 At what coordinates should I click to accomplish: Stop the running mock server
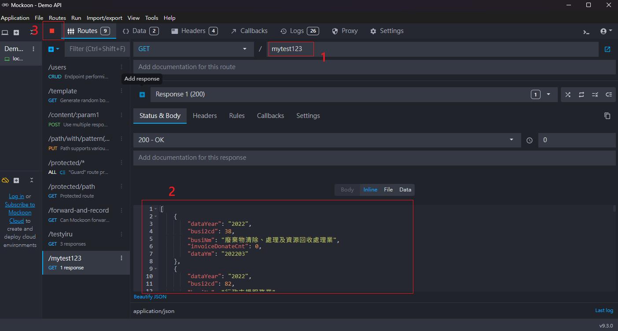(x=52, y=31)
